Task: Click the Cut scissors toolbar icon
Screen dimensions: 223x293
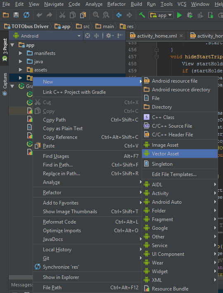Action: coord(62,15)
